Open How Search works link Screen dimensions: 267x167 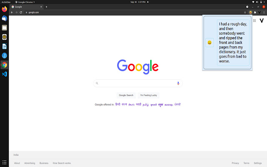pos(62,163)
